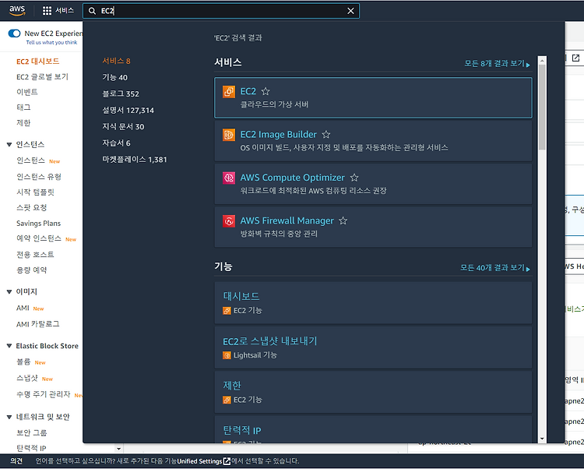
Task: Open the EC2 service result
Action: point(373,97)
